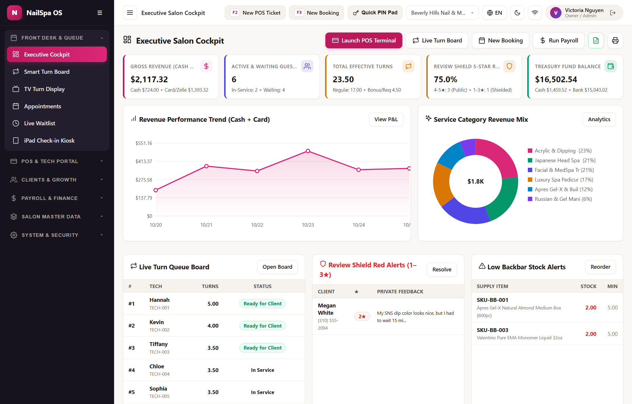Screen dimensions: 632x404
Task: Click the wallet icon on Treasury Fund Balance card
Action: tap(611, 66)
